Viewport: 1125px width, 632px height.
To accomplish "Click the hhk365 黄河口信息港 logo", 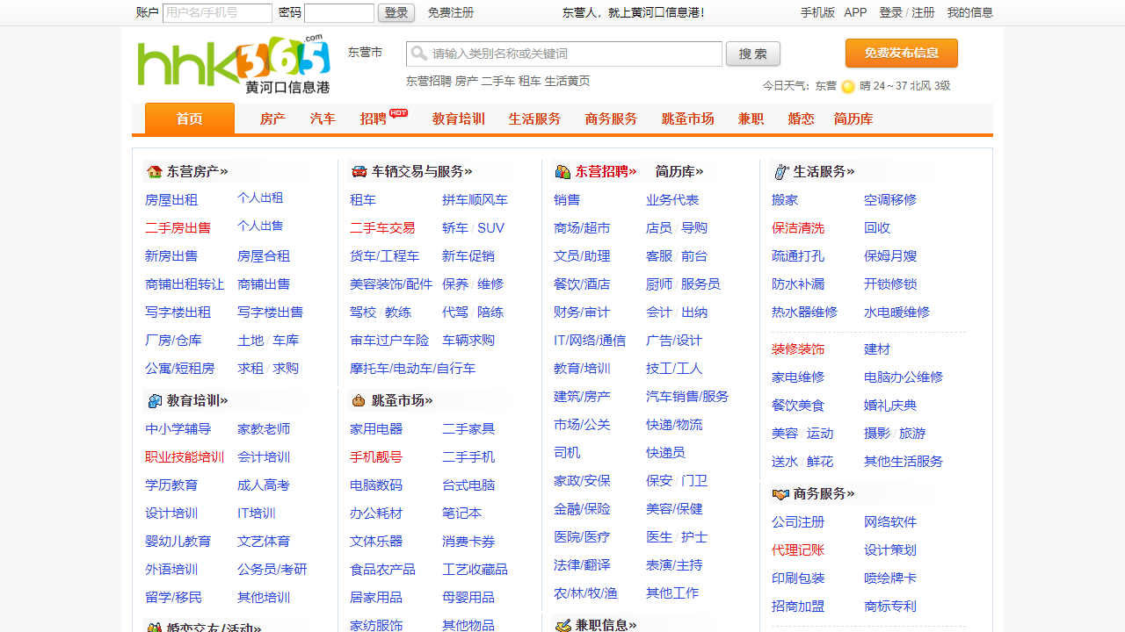I will [x=234, y=64].
